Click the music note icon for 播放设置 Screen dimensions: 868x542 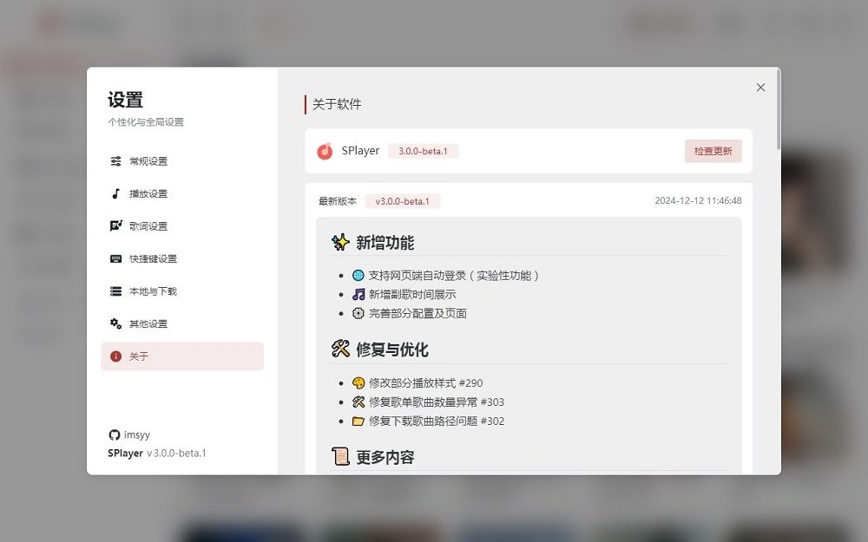click(x=115, y=193)
